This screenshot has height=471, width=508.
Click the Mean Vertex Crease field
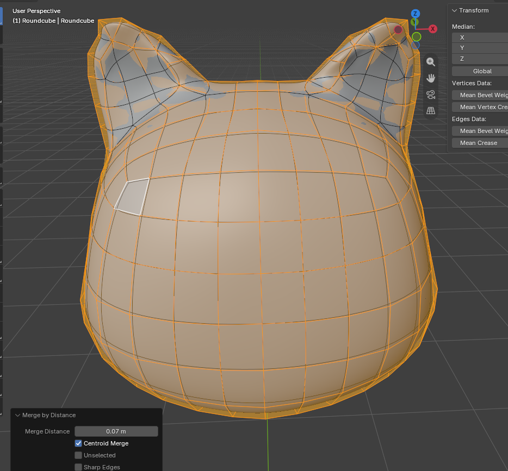pos(480,107)
